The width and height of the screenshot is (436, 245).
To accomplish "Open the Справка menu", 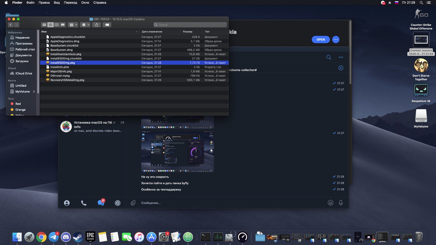I will (x=99, y=2).
